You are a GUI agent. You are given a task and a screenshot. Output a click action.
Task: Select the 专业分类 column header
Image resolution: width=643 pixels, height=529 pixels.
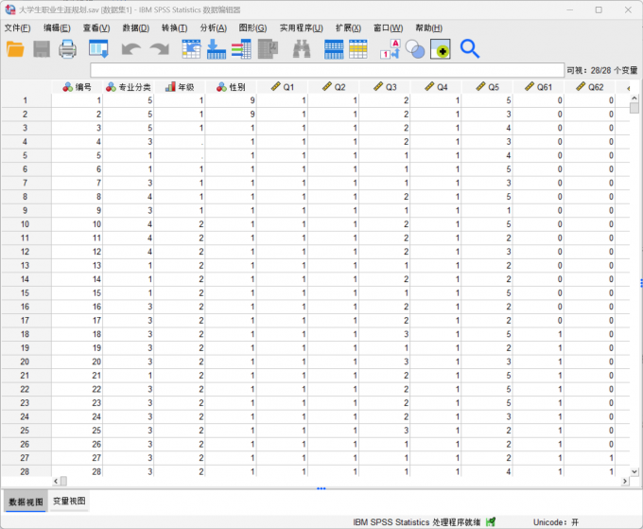tap(129, 87)
